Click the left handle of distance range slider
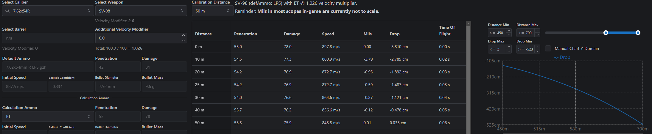 pyautogui.click(x=606, y=33)
